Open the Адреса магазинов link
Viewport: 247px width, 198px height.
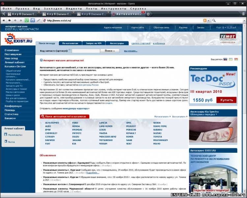coord(113,27)
